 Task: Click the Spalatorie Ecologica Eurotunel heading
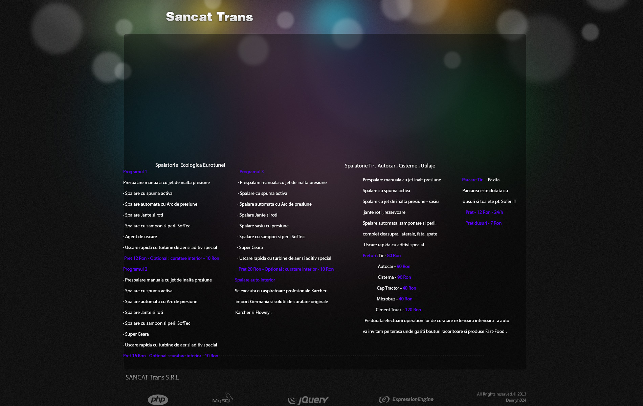(x=190, y=165)
